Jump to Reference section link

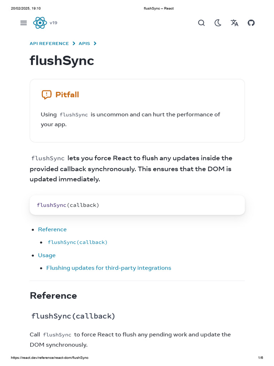click(x=52, y=229)
